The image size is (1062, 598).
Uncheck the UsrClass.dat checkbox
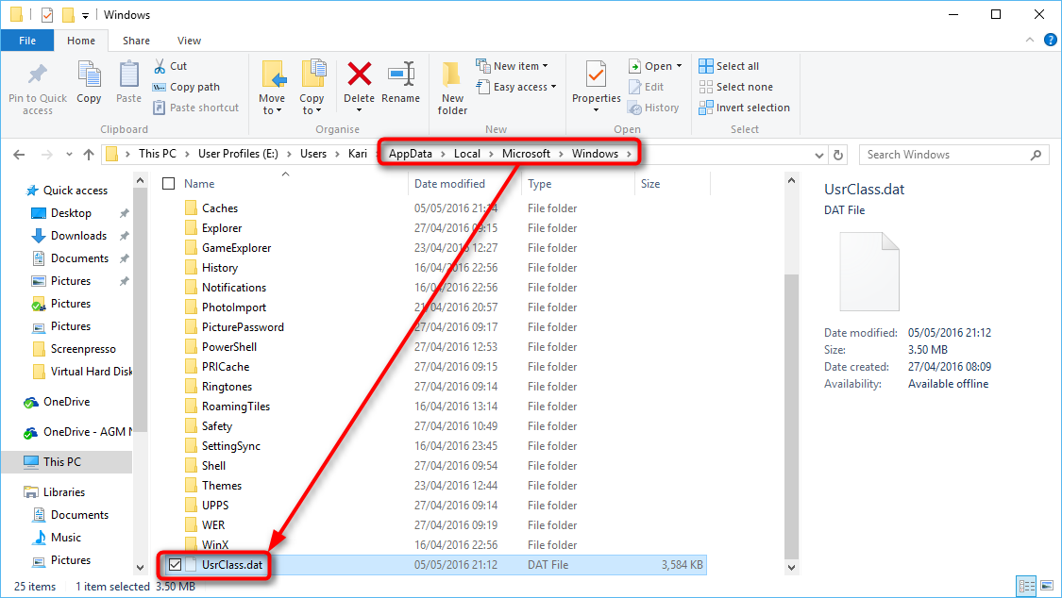pyautogui.click(x=175, y=565)
